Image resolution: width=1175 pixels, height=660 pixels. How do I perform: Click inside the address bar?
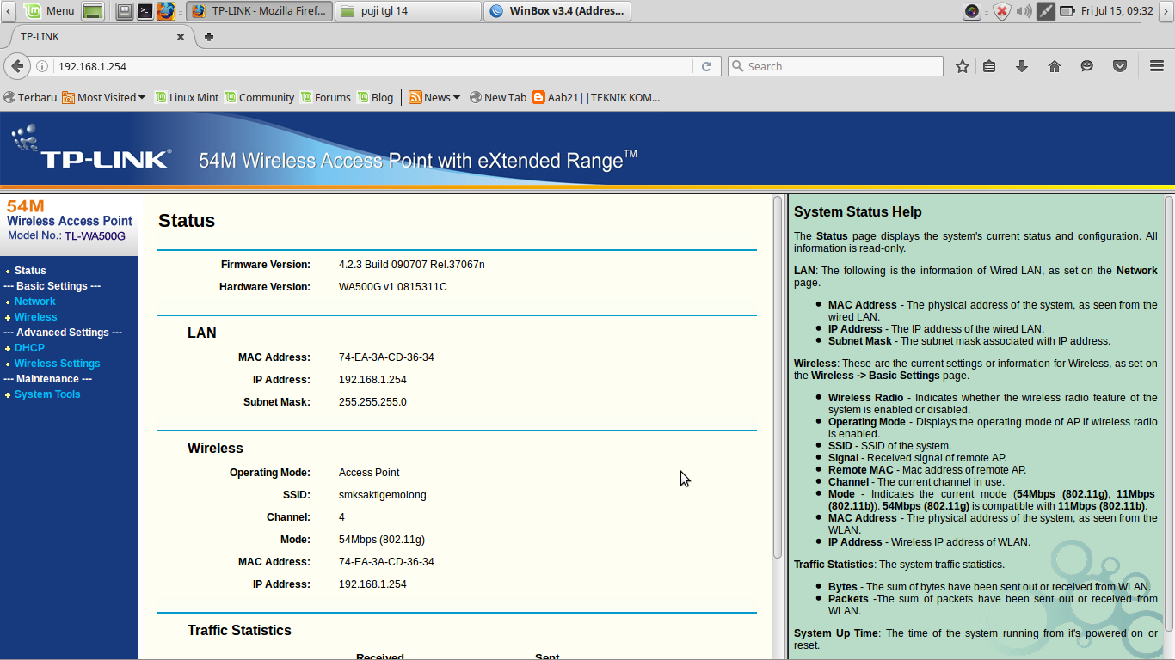(x=344, y=66)
